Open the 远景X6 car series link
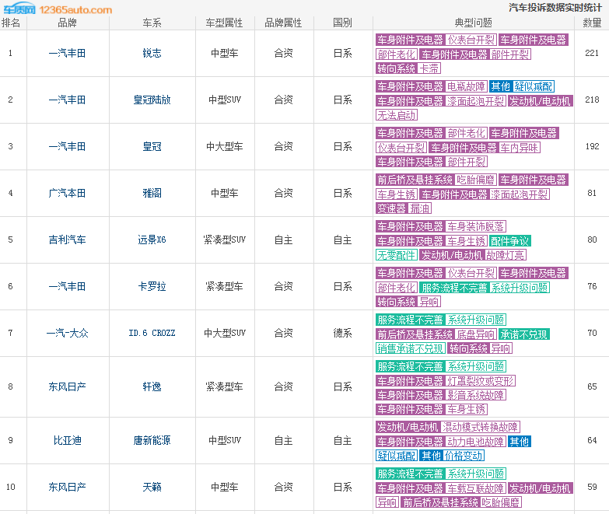Screen dimensions: 609x514 click(152, 240)
